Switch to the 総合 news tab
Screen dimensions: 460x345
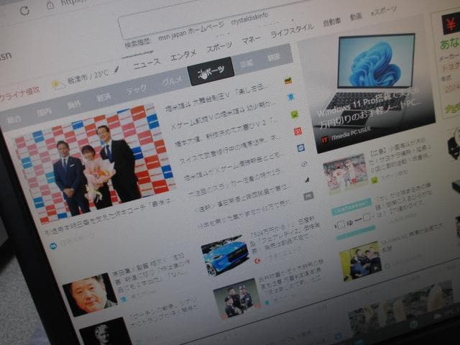14,119
